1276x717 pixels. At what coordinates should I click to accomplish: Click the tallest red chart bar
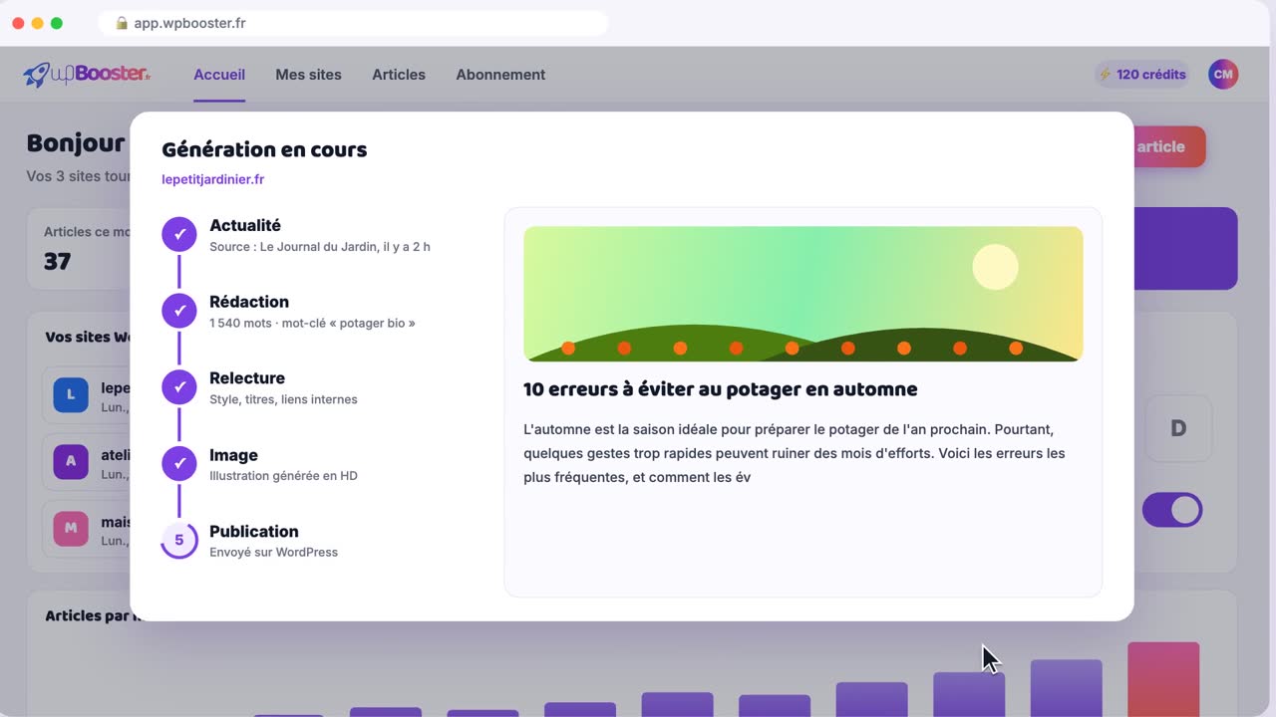click(1163, 679)
